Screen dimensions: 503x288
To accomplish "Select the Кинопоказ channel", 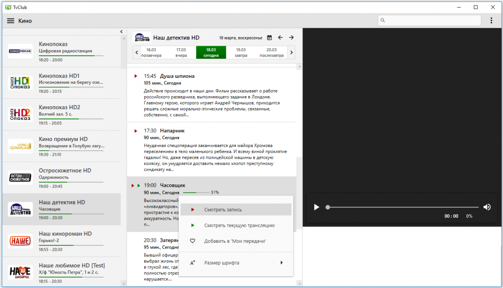I will 61,51.
